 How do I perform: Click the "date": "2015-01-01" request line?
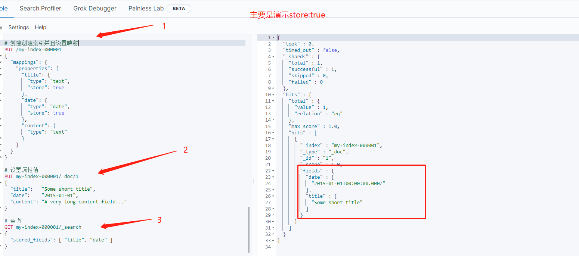point(44,196)
